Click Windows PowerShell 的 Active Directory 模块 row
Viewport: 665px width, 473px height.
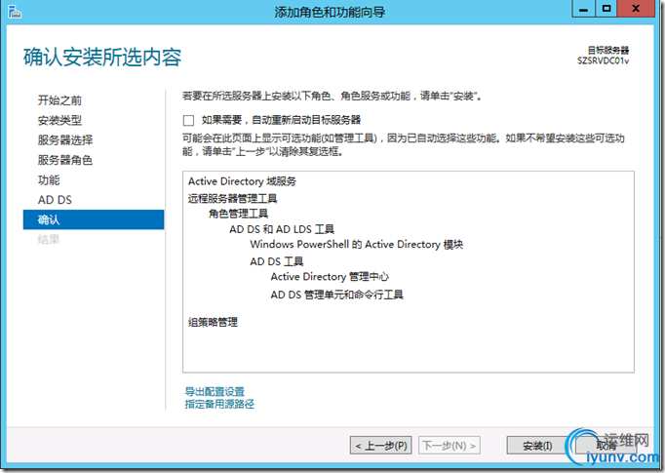(356, 245)
